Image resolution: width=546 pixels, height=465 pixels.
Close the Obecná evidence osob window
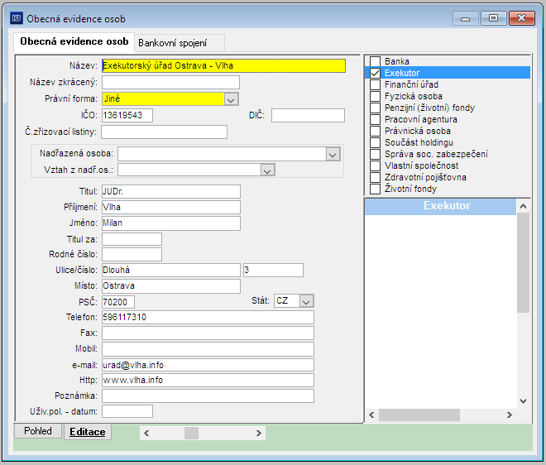(x=522, y=18)
